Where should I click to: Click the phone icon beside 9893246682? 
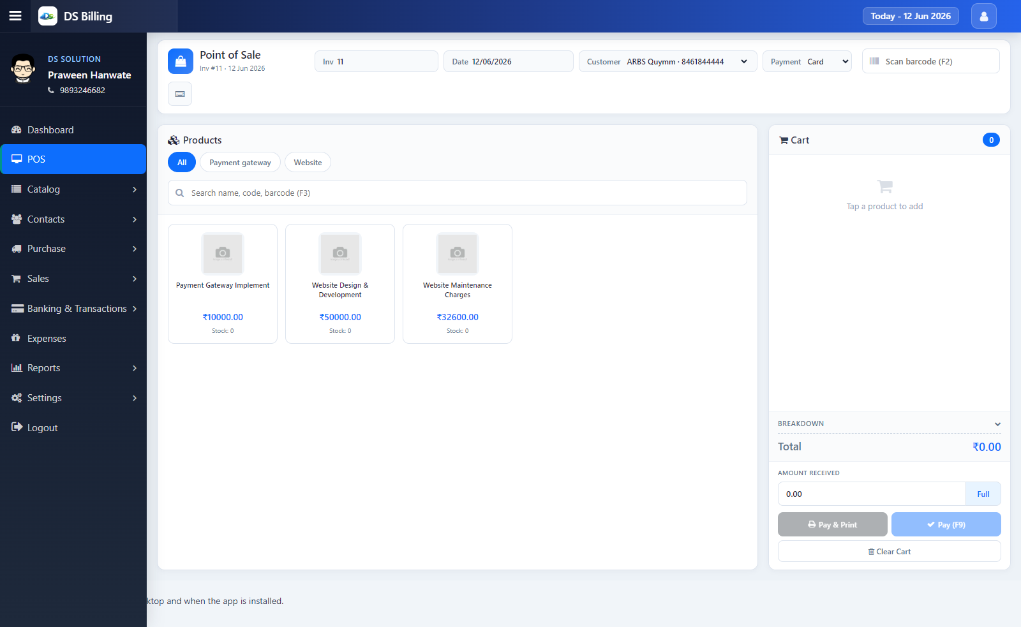click(51, 91)
